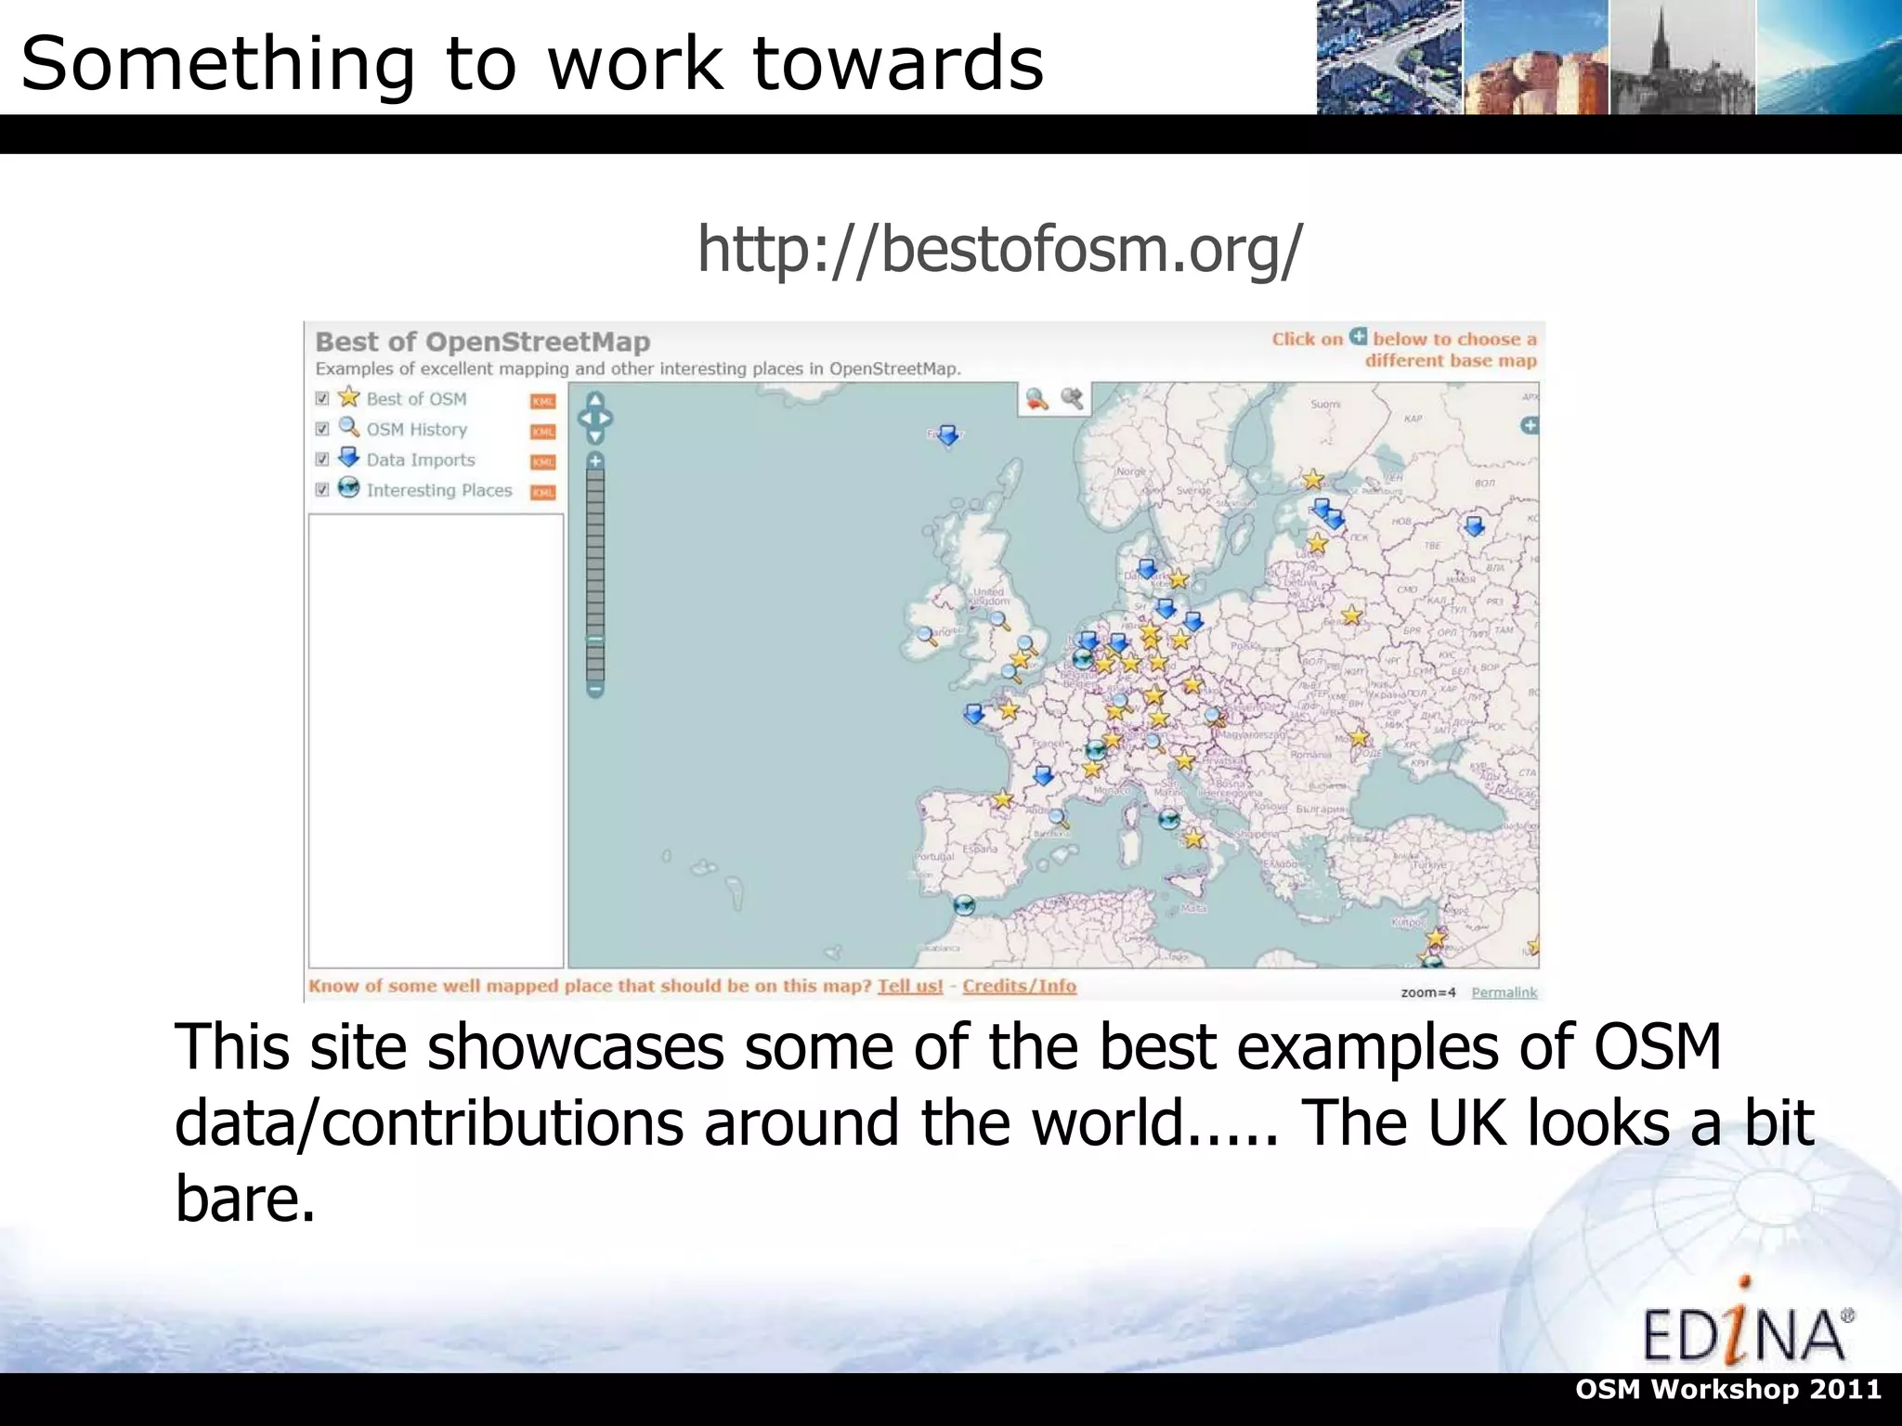Click the blue water header photo
Viewport: 1902px width, 1426px height.
[x=1829, y=57]
